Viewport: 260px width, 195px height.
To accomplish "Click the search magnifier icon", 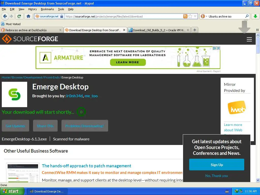I will 247,16.
